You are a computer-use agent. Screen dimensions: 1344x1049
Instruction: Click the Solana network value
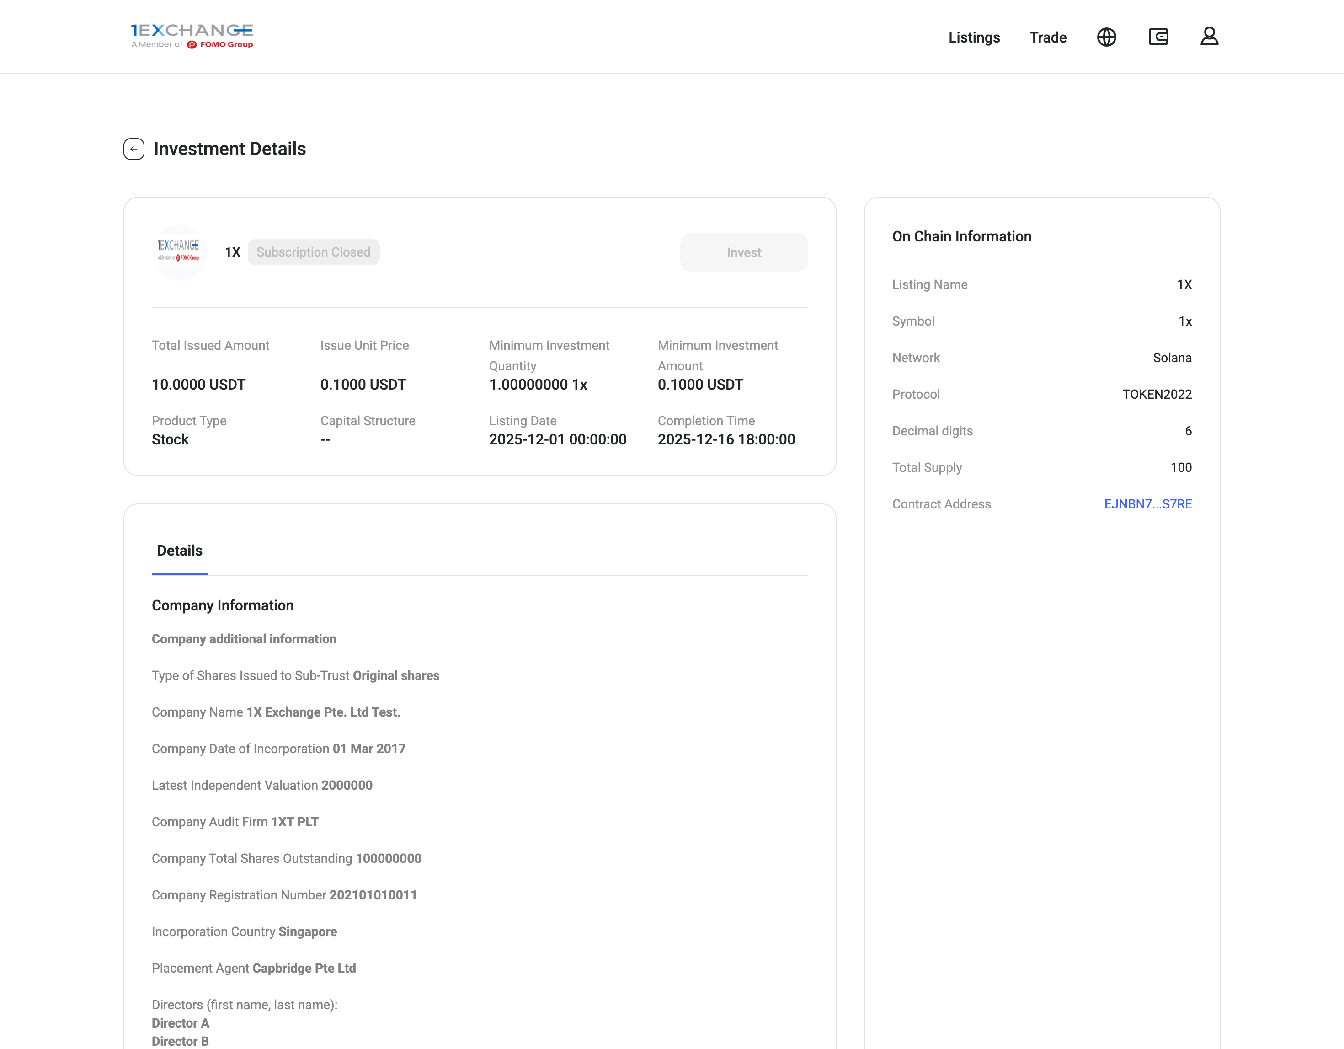click(x=1172, y=358)
